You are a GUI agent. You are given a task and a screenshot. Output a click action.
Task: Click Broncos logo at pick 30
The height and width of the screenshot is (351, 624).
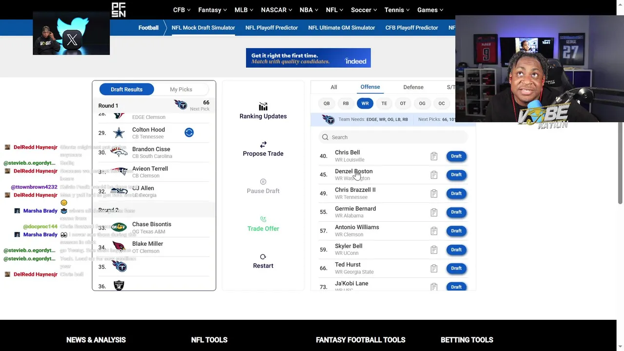[119, 152]
